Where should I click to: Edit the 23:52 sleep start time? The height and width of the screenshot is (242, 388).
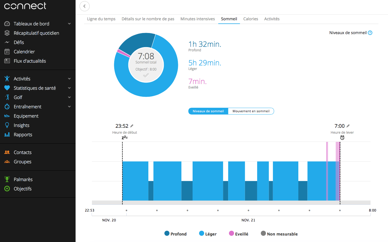pos(131,126)
